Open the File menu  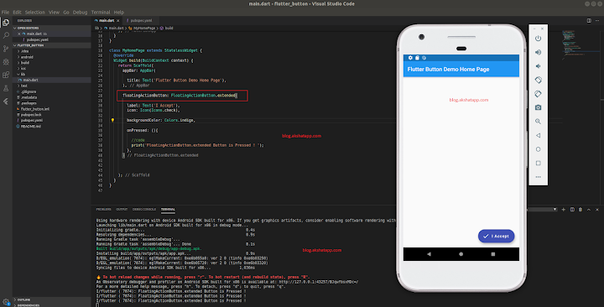tap(5, 13)
